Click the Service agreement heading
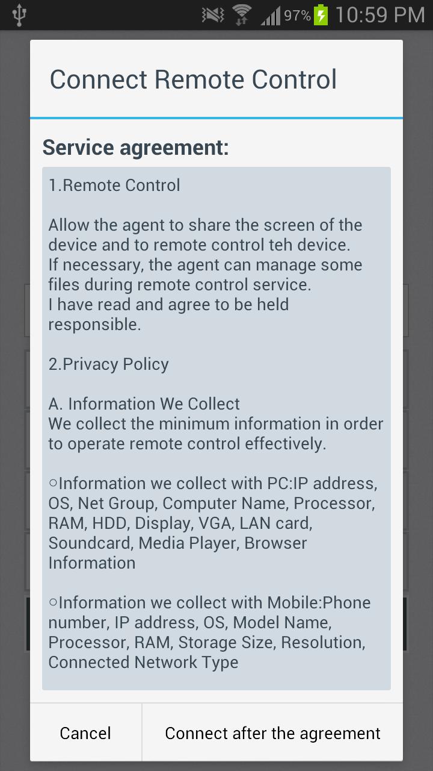The image size is (433, 771). pos(136,148)
